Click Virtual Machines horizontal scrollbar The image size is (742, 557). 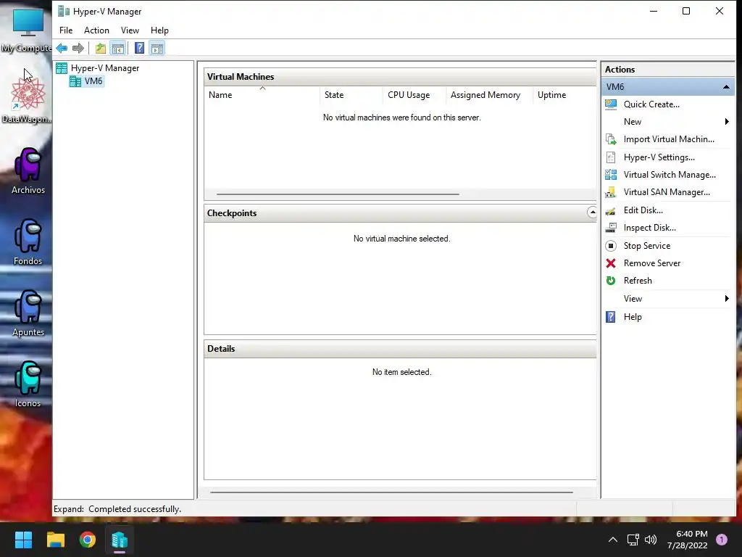point(338,194)
